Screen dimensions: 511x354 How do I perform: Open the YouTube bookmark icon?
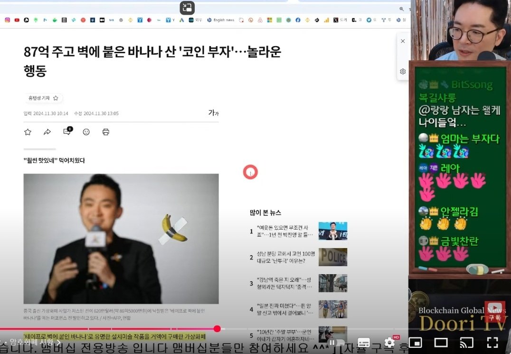pos(17,20)
